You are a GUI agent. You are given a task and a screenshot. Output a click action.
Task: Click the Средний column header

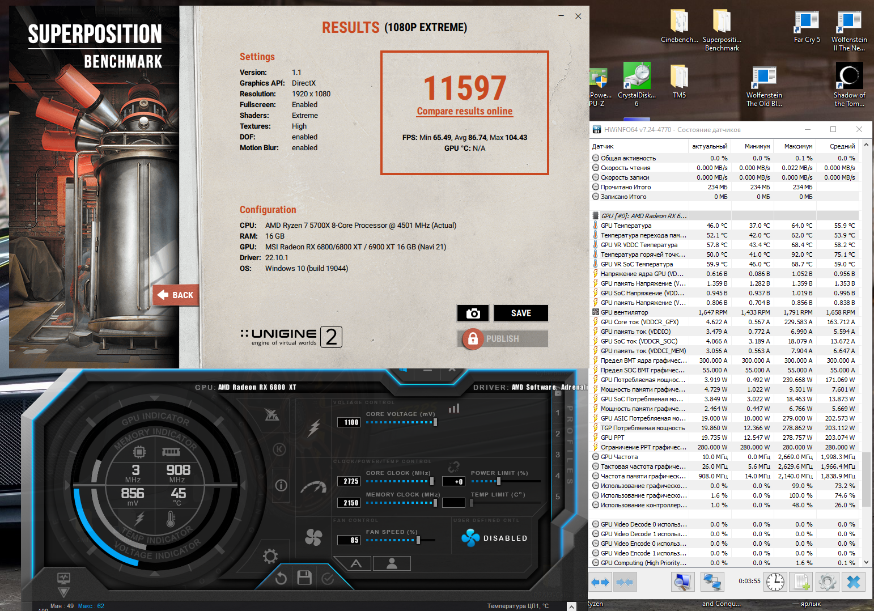tap(838, 146)
